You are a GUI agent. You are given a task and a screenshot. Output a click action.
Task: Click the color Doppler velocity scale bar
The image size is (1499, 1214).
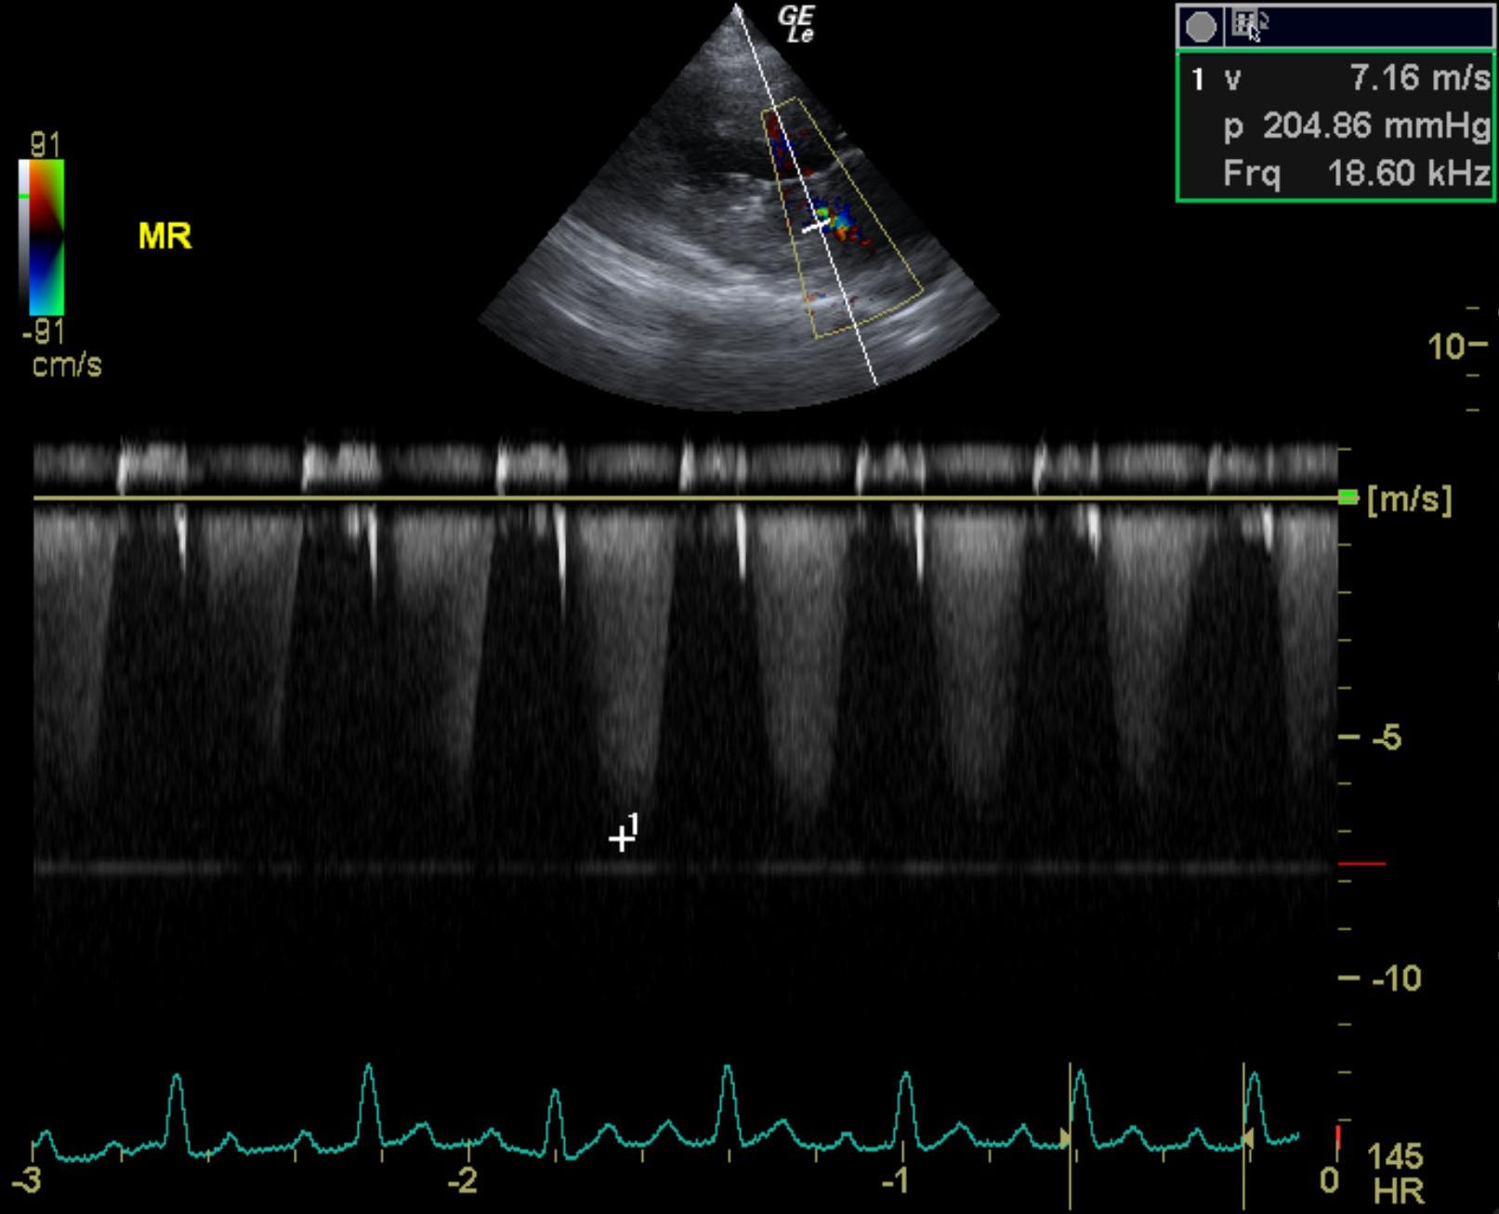click(x=42, y=238)
